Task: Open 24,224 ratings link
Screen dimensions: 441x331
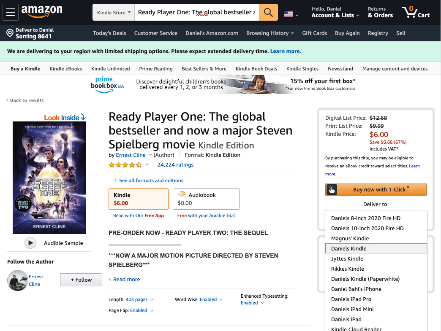Action: coord(175,165)
